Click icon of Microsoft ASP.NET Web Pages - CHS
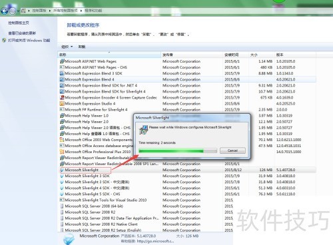This screenshot has height=245, width=333. [62, 67]
